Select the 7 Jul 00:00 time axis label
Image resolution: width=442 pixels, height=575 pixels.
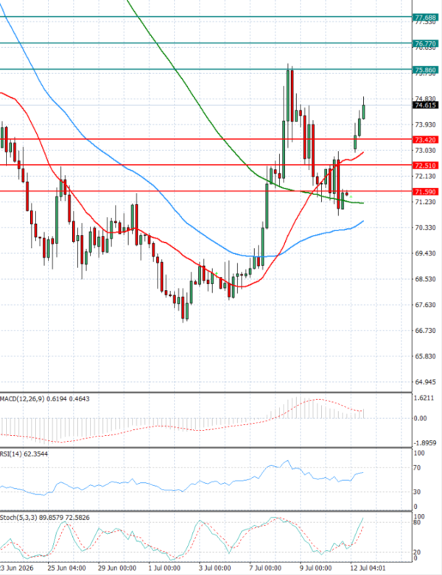point(265,568)
